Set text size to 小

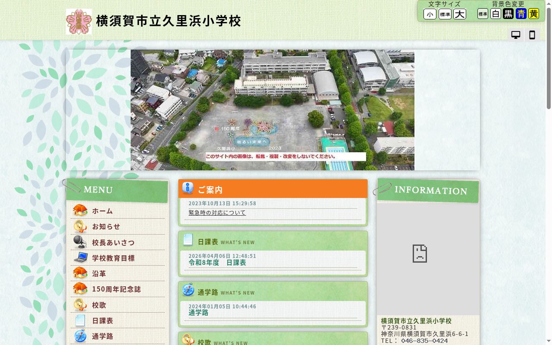tap(430, 14)
